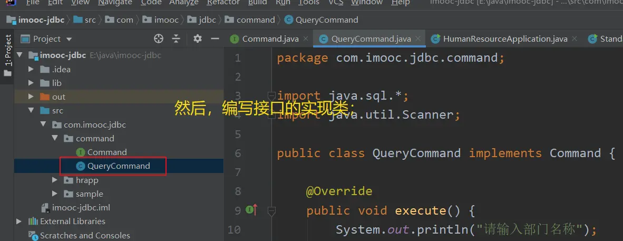Viewport: 623px width, 241px height.
Task: Expand the hrapp package folder
Action: [55, 180]
